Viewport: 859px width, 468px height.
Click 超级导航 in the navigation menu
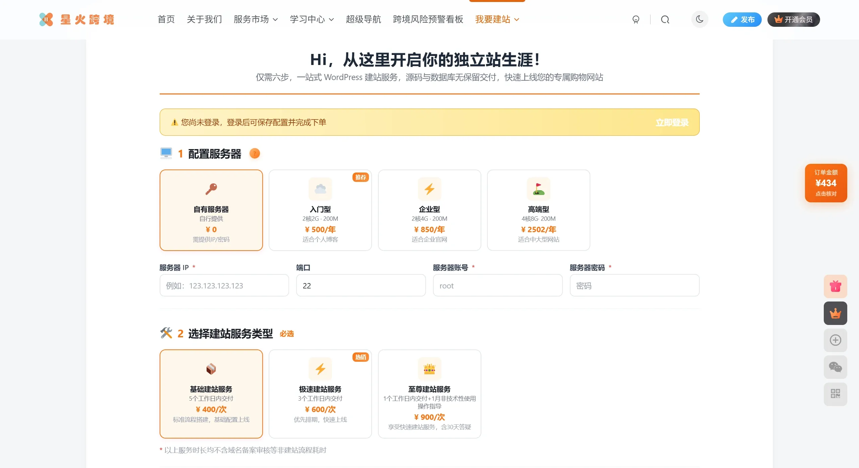point(363,19)
